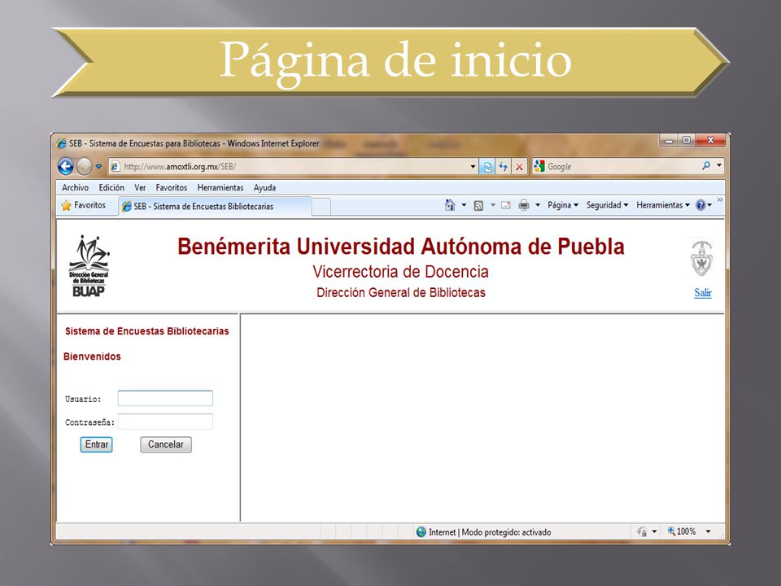Minimize the Internet Explorer window

click(x=669, y=141)
